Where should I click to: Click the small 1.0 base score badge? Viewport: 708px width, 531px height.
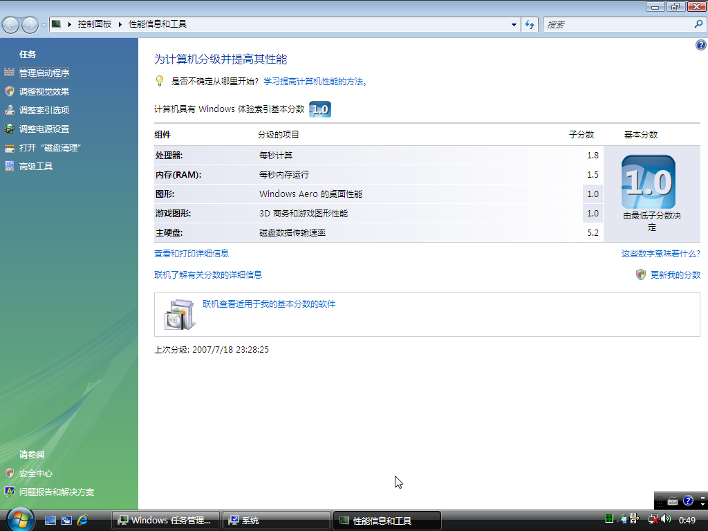tap(320, 109)
